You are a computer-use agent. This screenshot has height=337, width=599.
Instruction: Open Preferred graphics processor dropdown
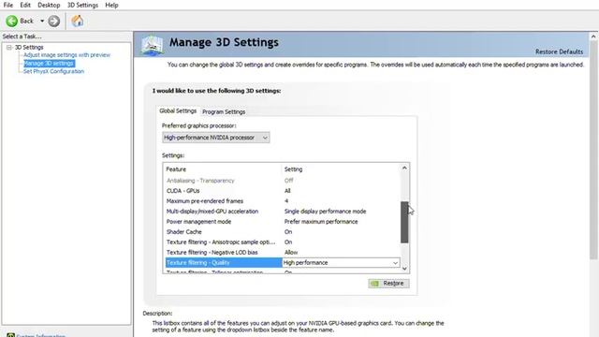click(216, 138)
